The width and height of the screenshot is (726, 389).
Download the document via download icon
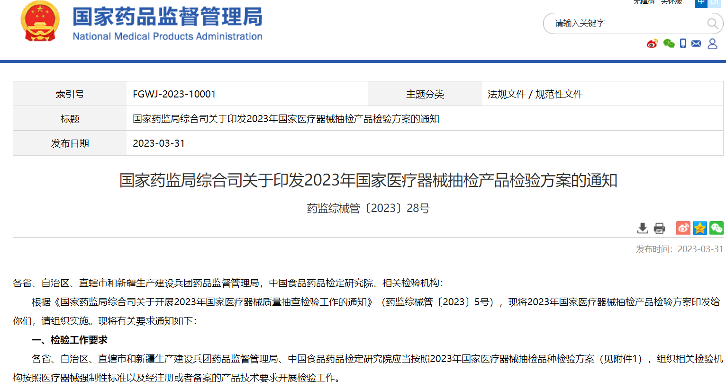[643, 228]
